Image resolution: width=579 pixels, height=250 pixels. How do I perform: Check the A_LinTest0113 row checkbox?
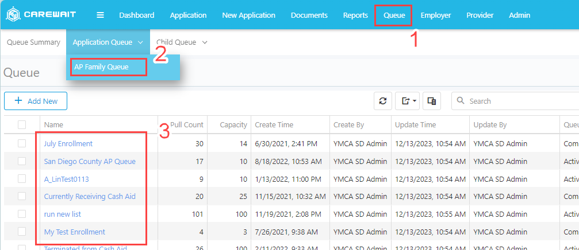point(22,179)
